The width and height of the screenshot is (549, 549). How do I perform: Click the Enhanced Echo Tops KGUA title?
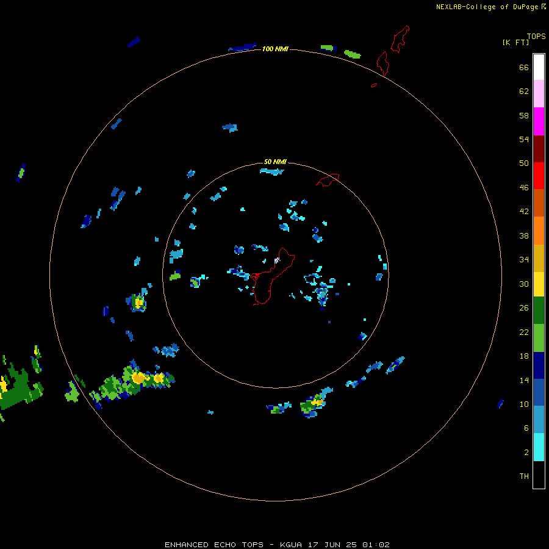pyautogui.click(x=277, y=545)
